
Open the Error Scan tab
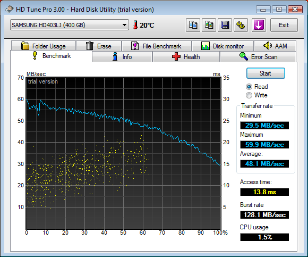click(x=258, y=57)
